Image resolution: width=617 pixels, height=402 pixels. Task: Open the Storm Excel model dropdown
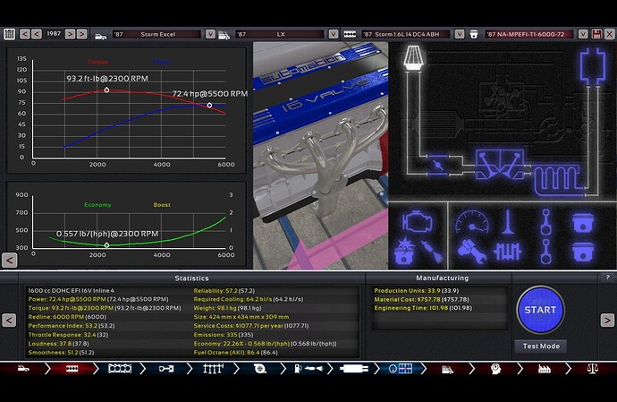click(211, 34)
